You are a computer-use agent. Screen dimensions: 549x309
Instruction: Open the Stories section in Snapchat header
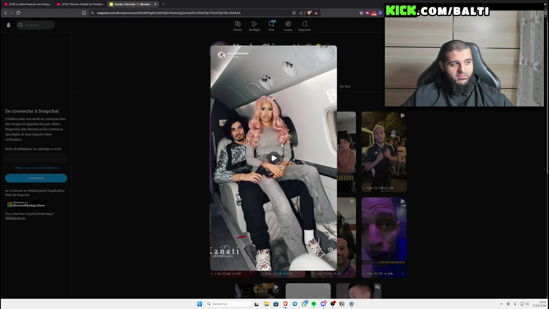pyautogui.click(x=238, y=26)
